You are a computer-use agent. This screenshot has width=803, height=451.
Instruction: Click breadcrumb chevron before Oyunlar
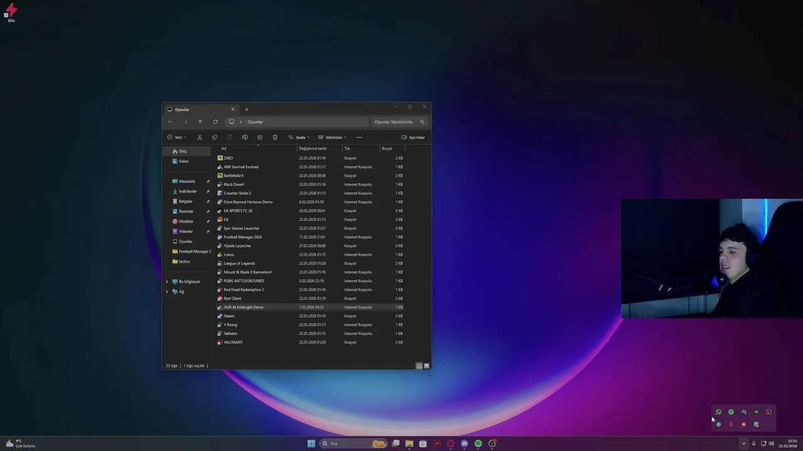pos(240,122)
